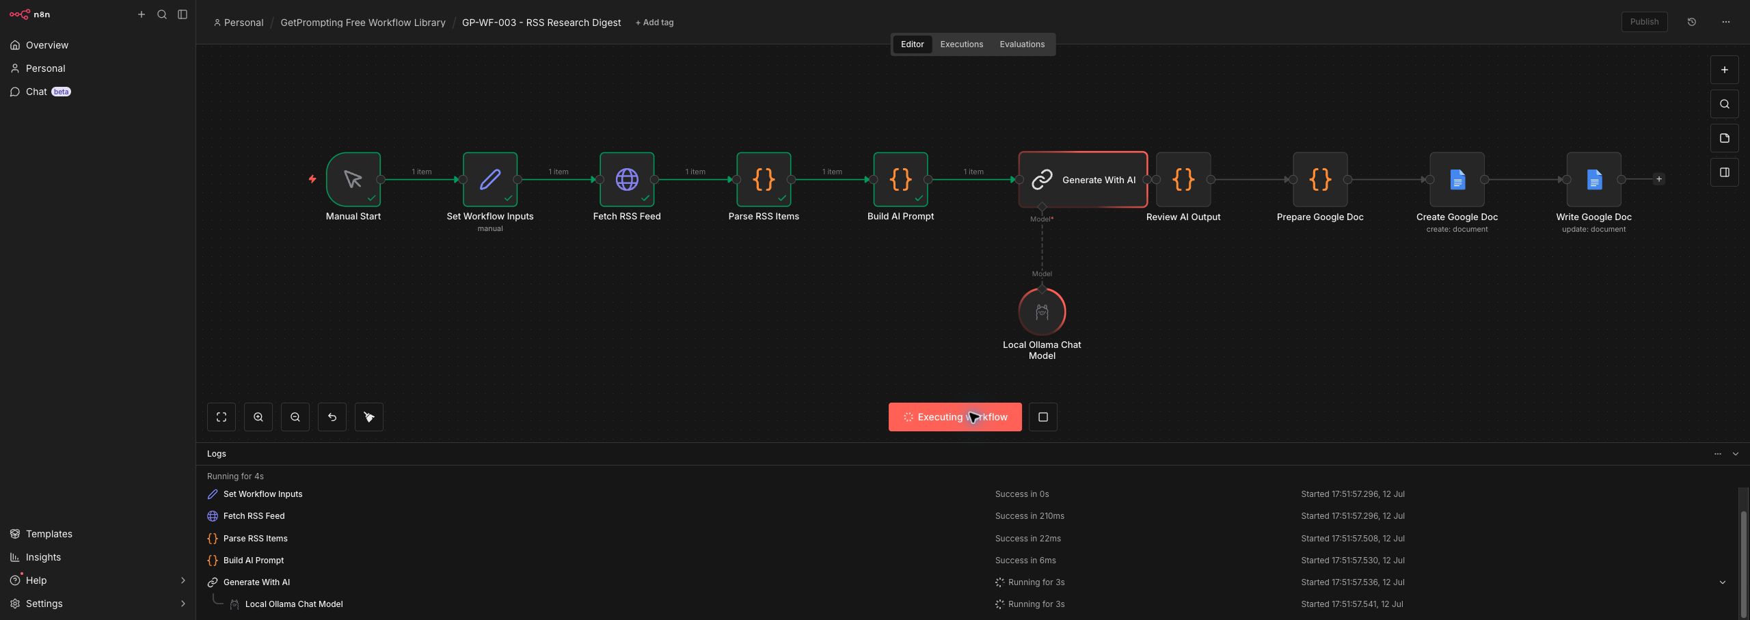This screenshot has width=1750, height=620.
Task: Switch to the Evaluations tab
Action: (x=1022, y=44)
